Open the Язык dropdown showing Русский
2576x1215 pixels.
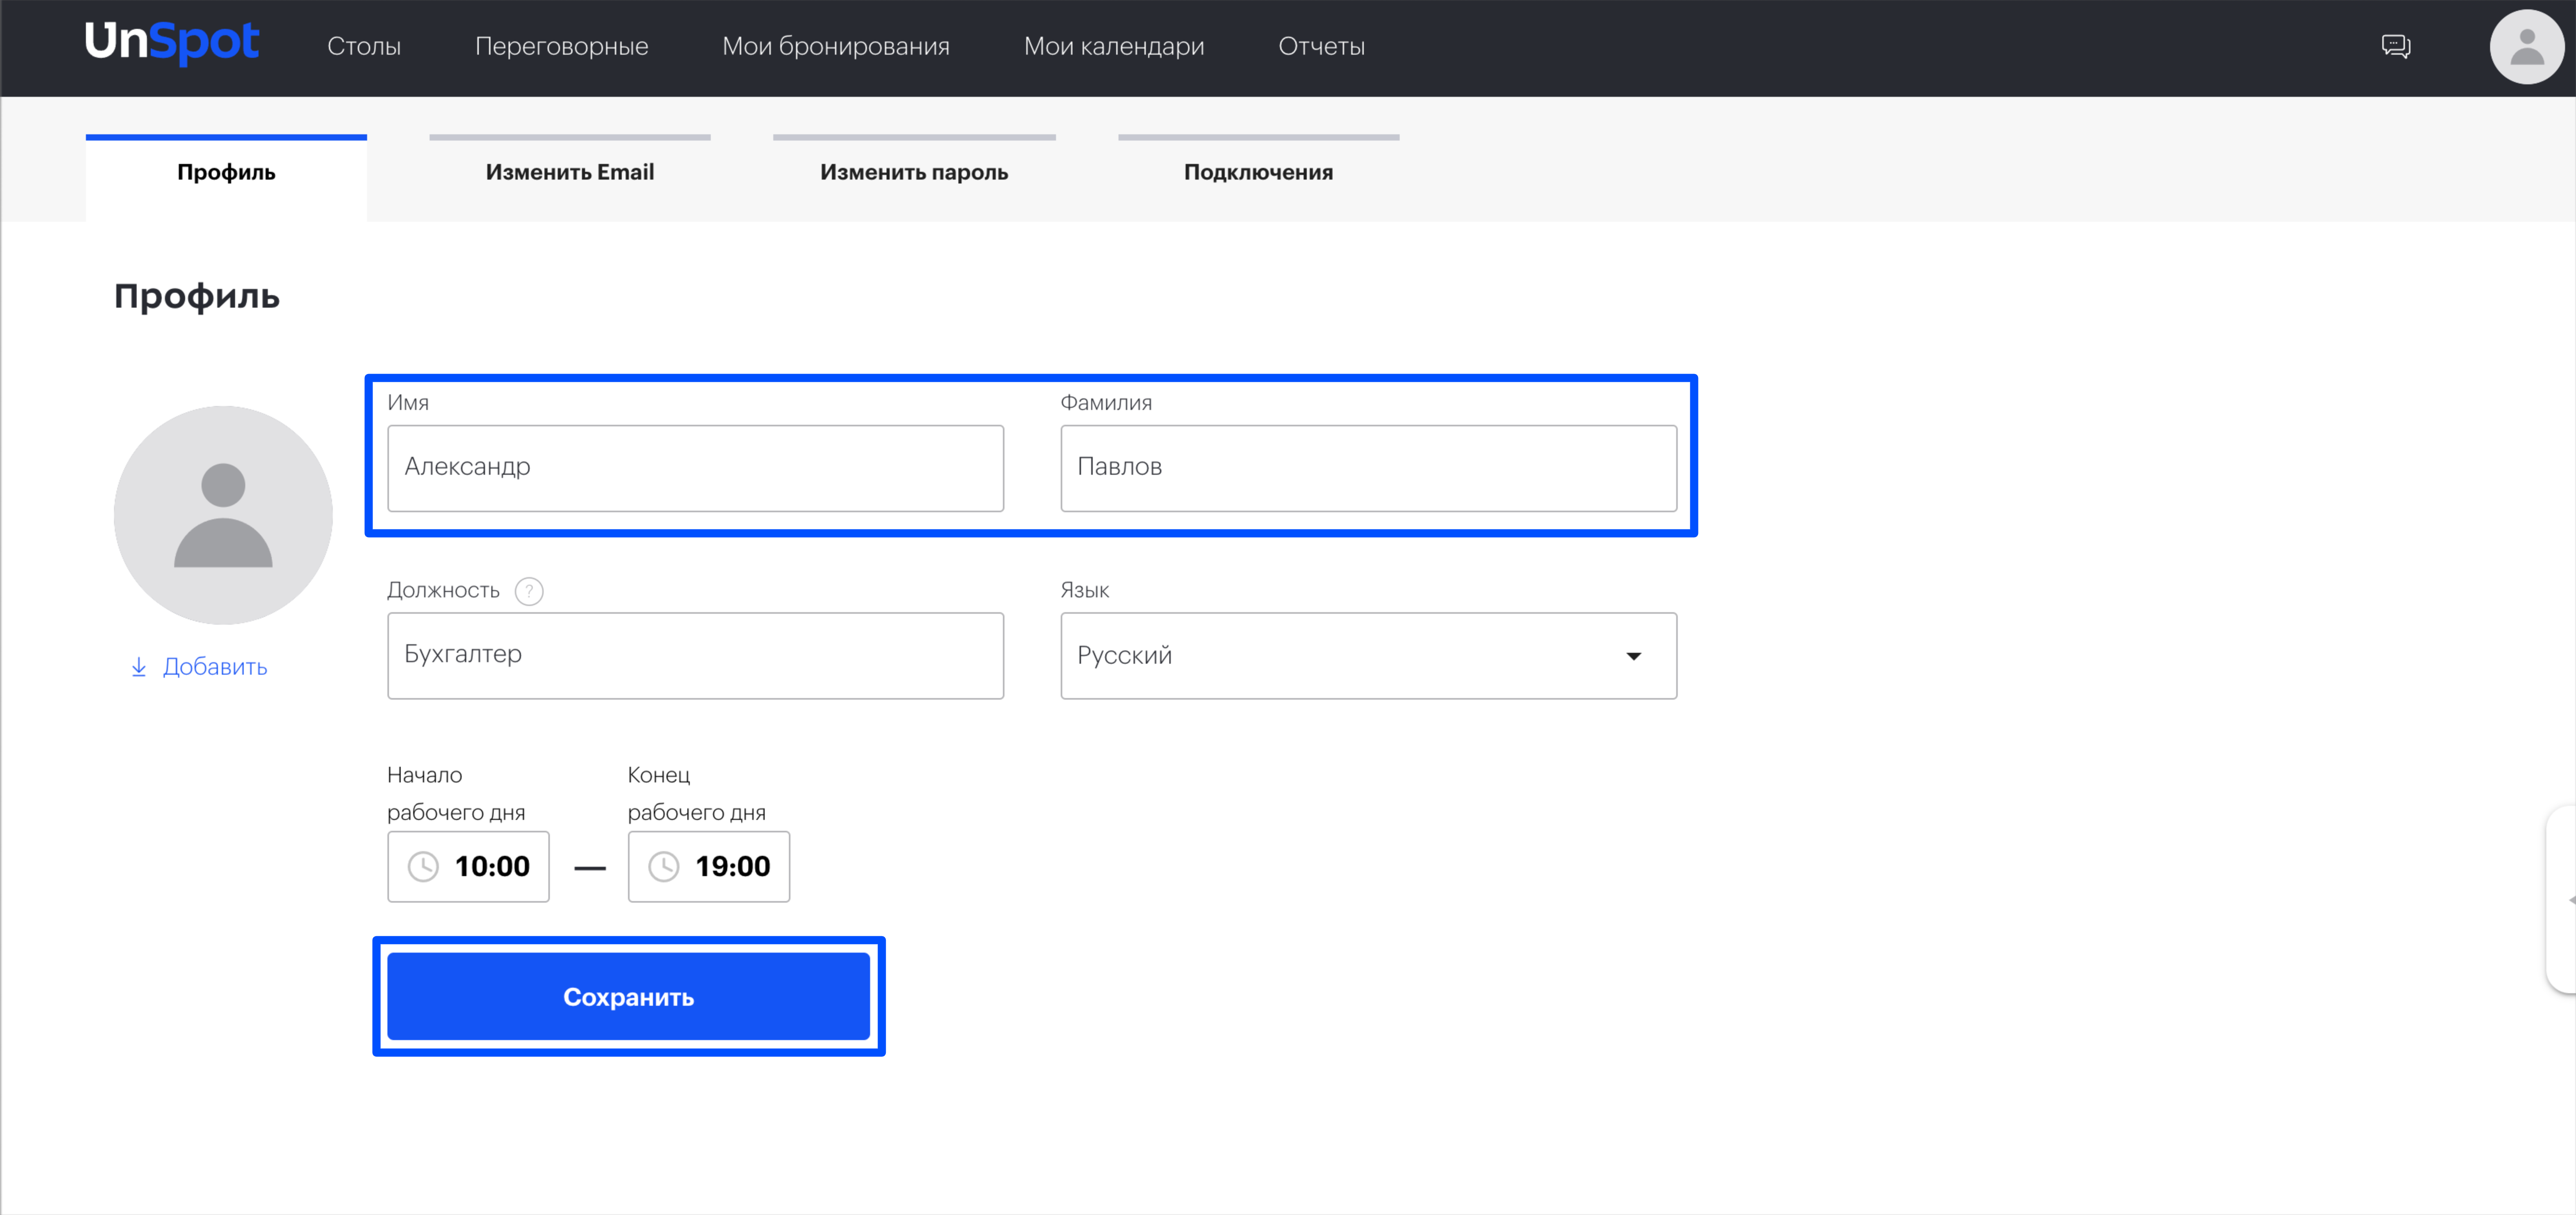click(x=1368, y=655)
